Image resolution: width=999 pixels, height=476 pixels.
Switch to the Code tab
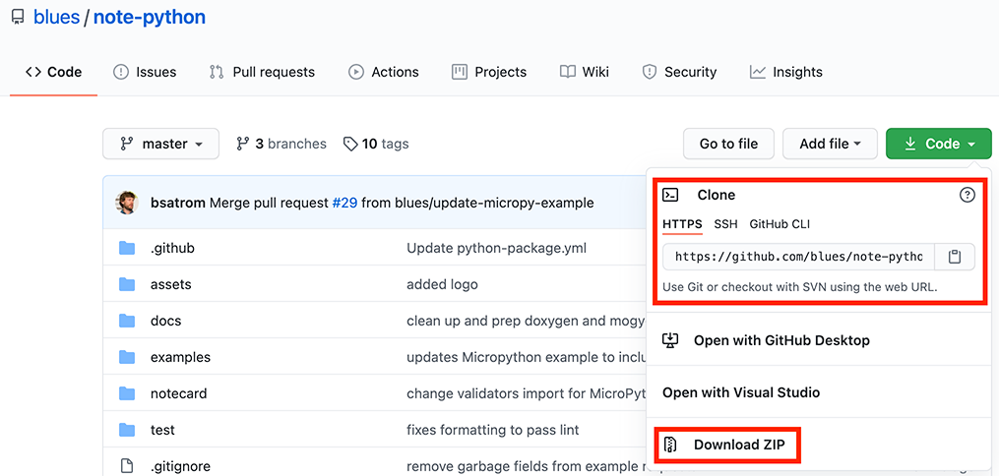tap(53, 72)
